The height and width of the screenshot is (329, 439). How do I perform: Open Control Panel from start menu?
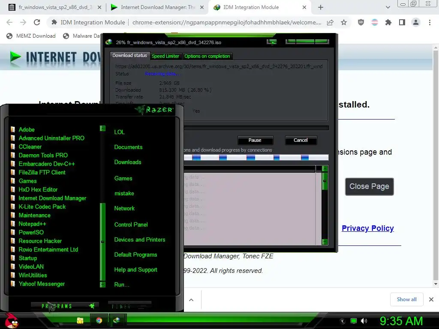131,224
